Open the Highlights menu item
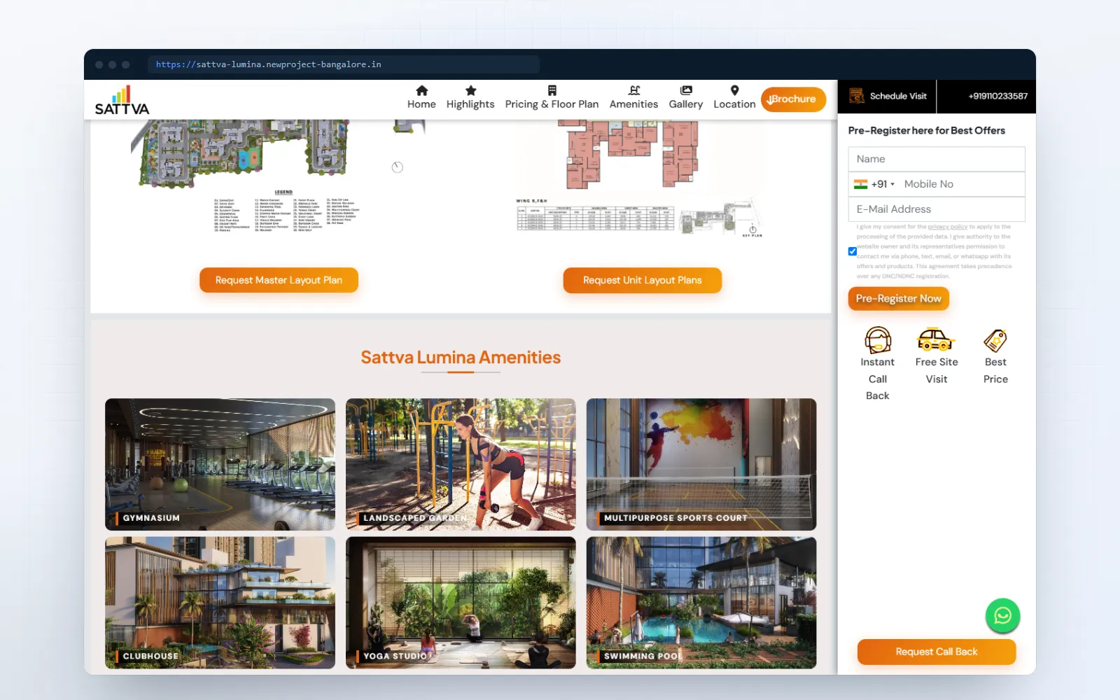This screenshot has height=700, width=1120. coord(470,98)
